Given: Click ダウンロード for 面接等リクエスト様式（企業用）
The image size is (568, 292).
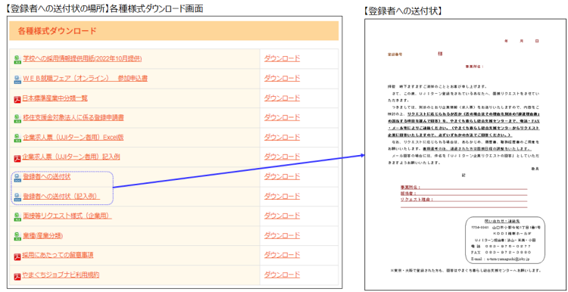Looking at the screenshot, I should [282, 216].
